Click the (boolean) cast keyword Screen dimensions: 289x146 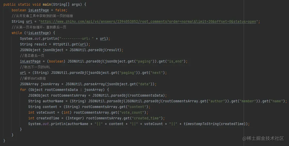[56, 61]
